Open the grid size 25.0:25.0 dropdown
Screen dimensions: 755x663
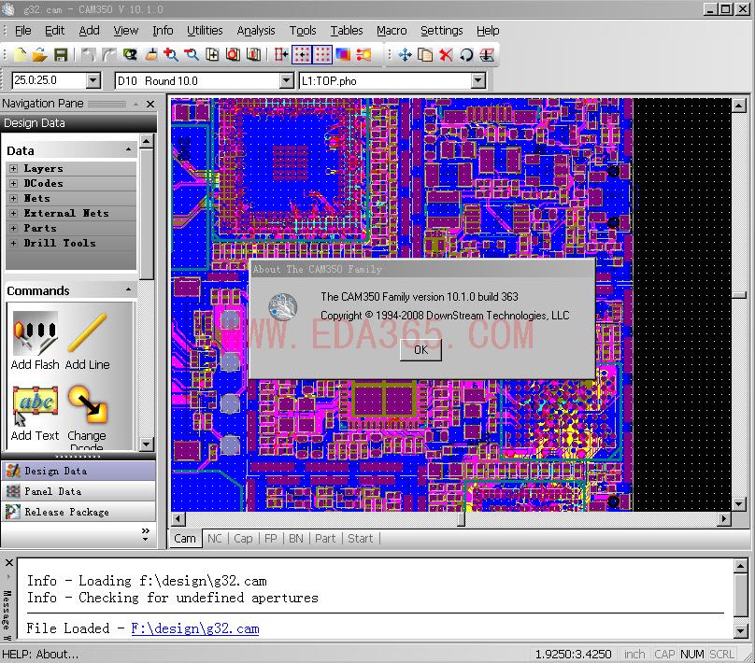click(93, 80)
